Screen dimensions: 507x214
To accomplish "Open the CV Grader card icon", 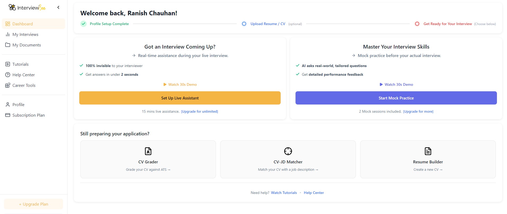I will (x=148, y=151).
